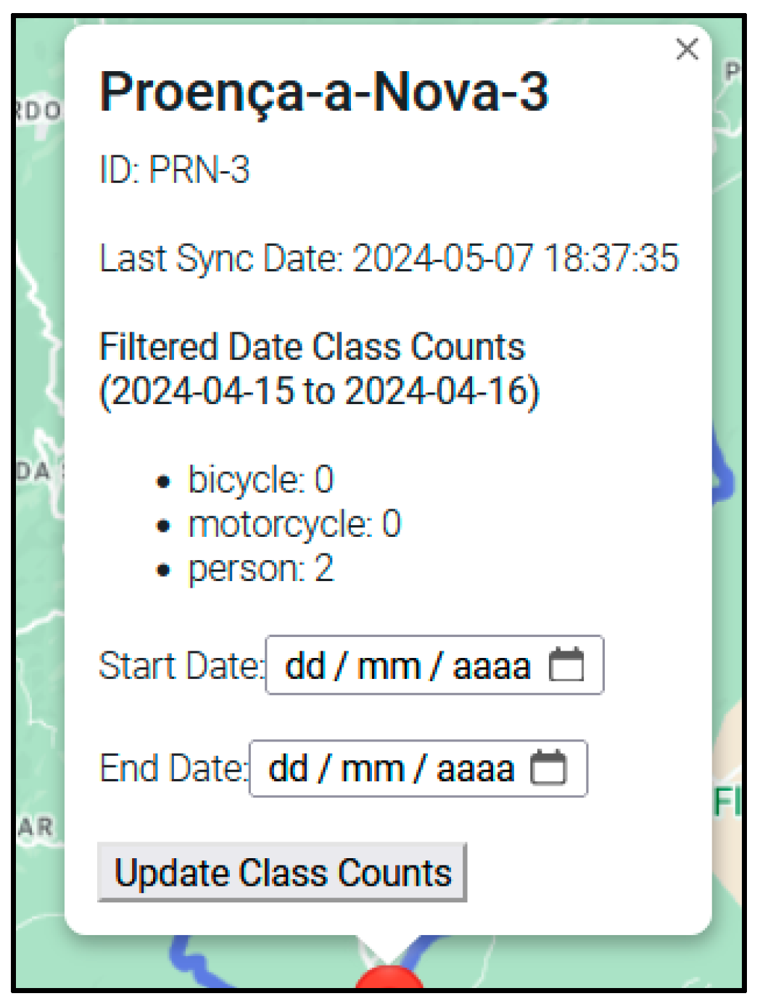760x1004 pixels.
Task: Select the year segment of End Date
Action: [475, 769]
